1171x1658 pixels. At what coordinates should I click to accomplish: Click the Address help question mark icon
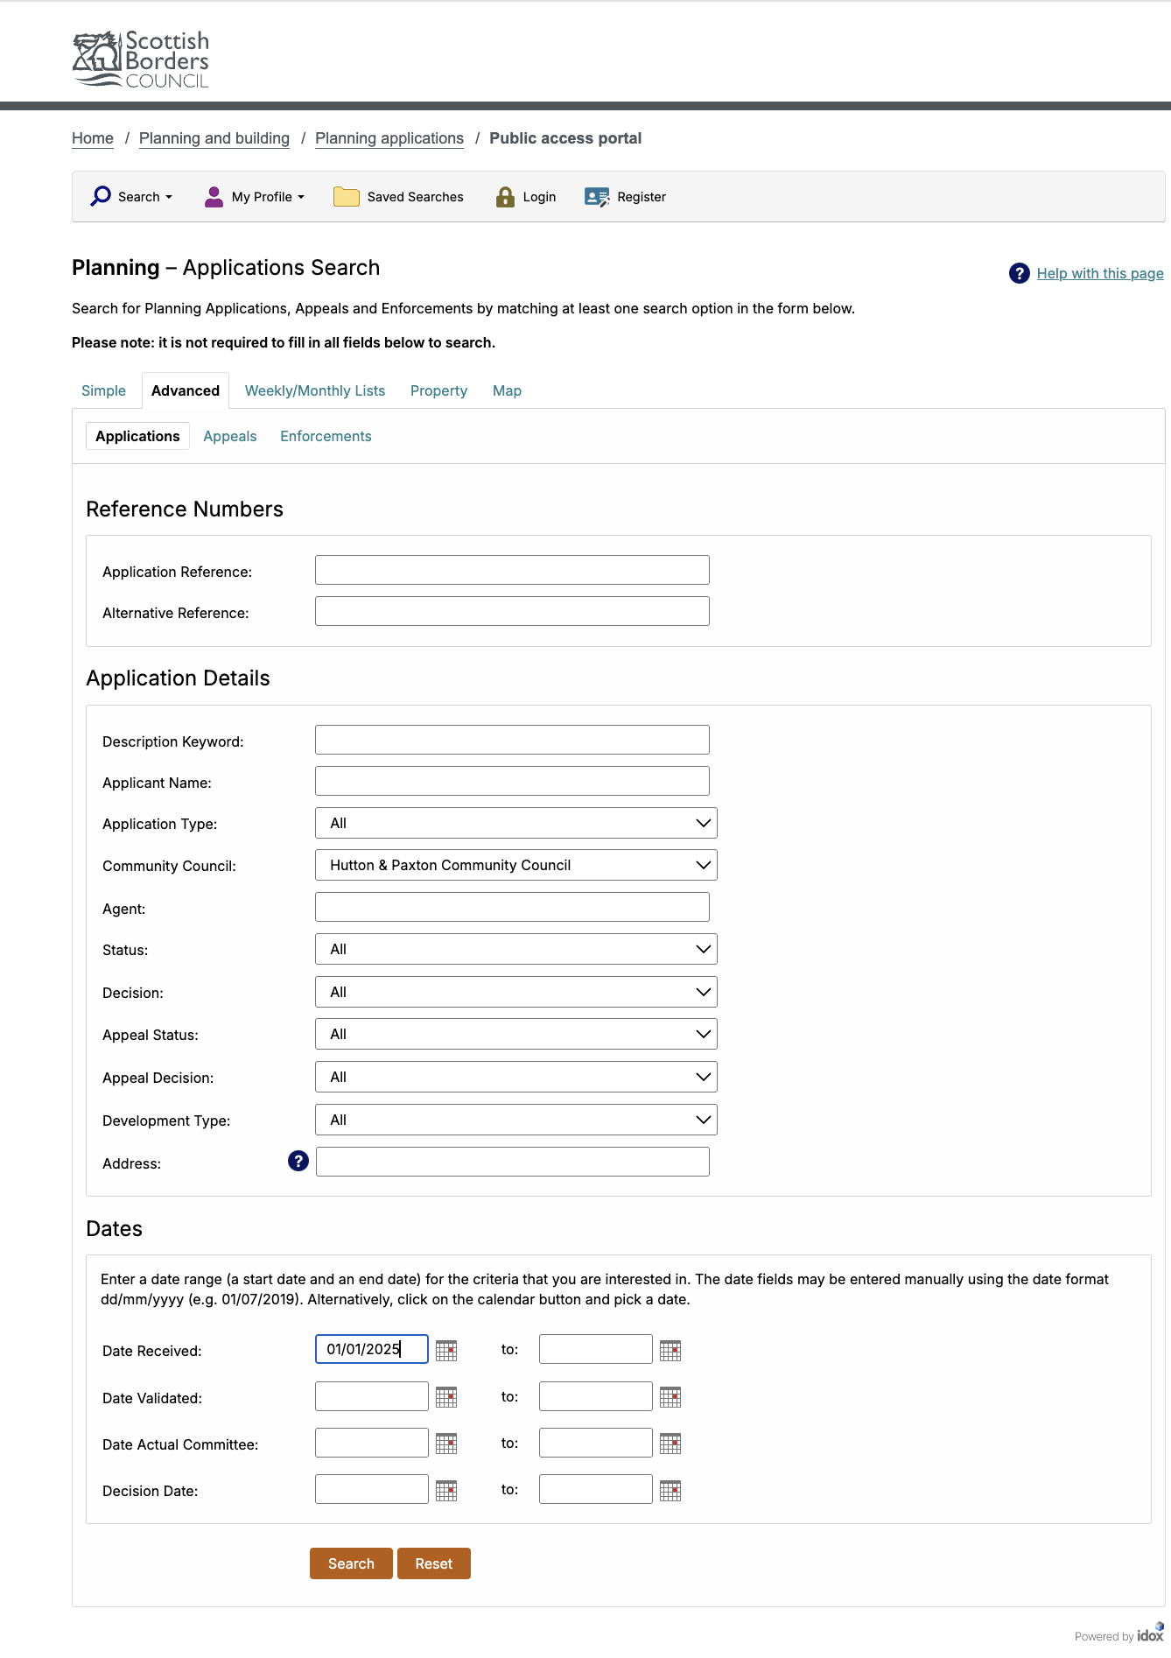point(298,1161)
